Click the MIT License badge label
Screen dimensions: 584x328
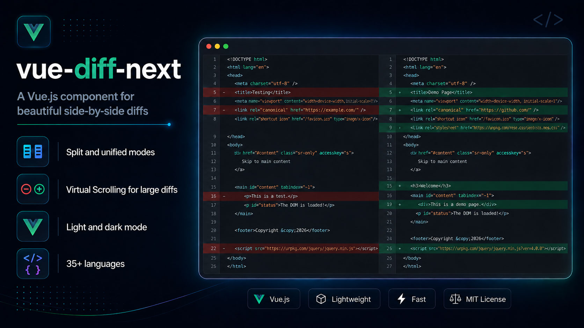486,299
